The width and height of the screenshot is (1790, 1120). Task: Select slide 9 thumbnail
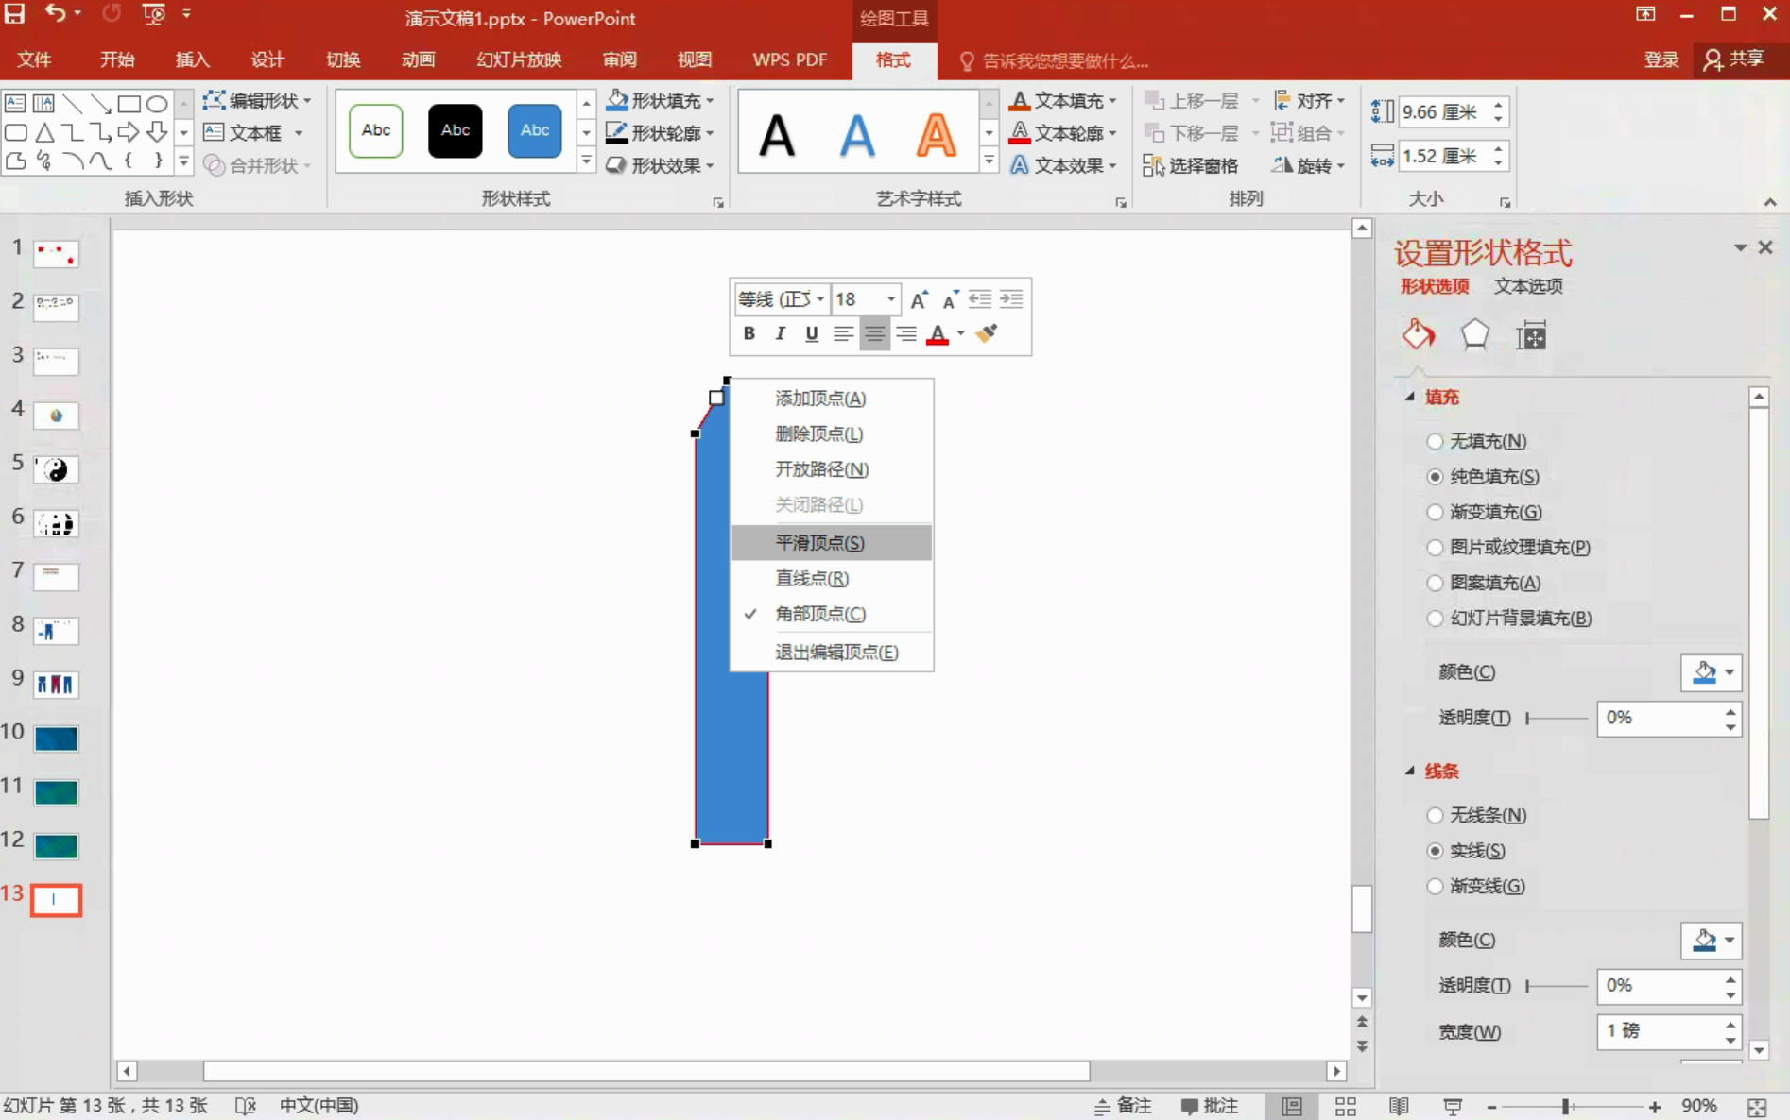[56, 684]
